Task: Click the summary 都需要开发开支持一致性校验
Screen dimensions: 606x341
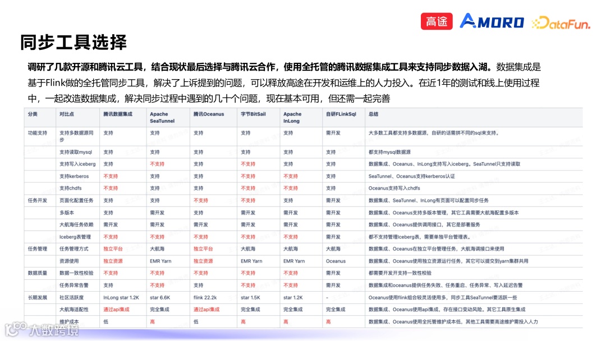Action: 400,273
